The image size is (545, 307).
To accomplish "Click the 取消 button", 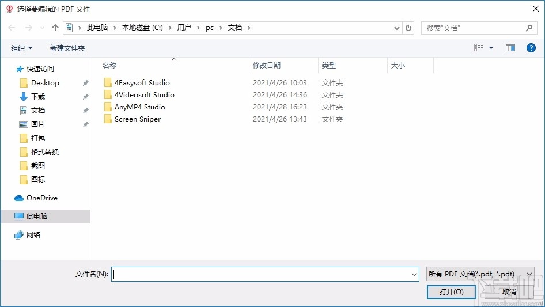I will coord(509,291).
